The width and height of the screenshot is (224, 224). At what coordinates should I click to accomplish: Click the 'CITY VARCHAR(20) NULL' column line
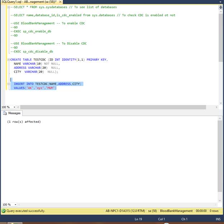[36, 72]
